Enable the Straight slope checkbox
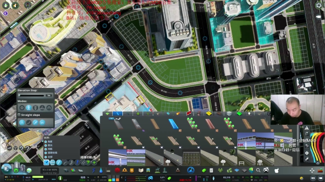This screenshot has width=325, height=182. (19, 115)
